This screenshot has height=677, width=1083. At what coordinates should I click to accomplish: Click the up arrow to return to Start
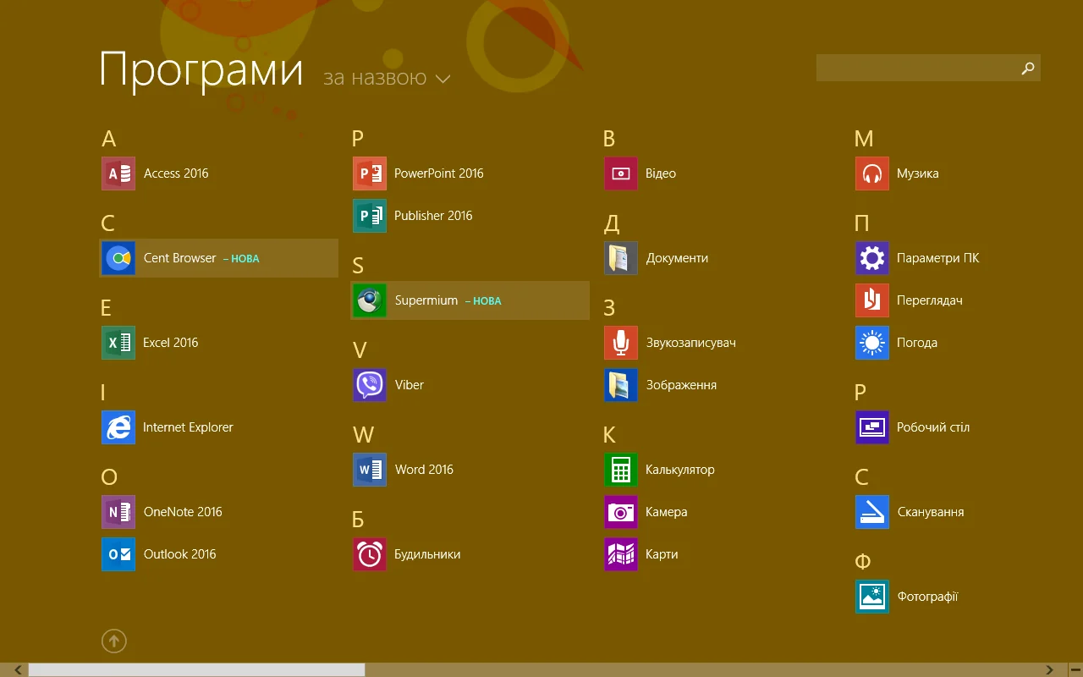point(114,641)
